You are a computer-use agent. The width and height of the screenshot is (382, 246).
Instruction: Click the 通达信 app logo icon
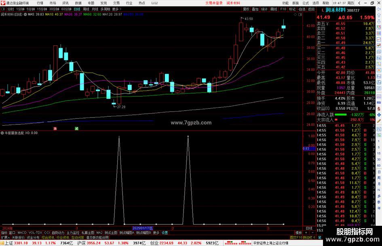point(3,3)
